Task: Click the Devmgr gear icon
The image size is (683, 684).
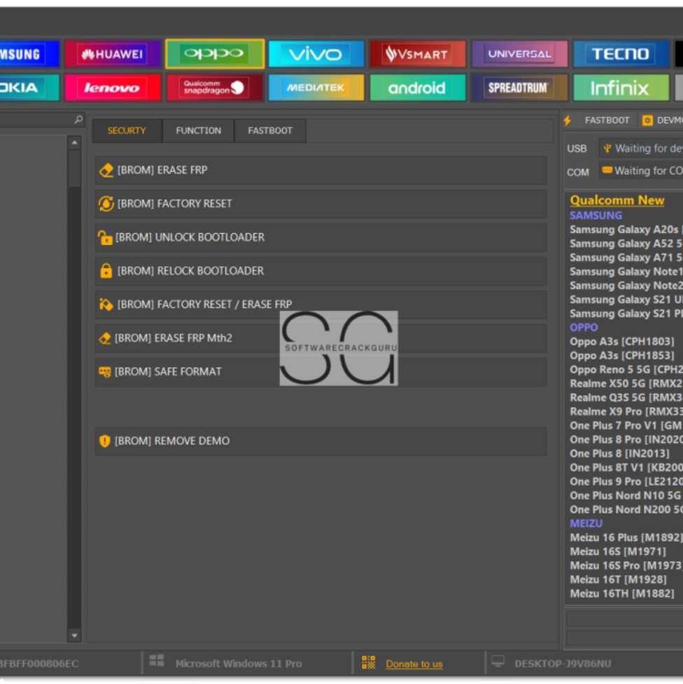Action: [x=648, y=120]
